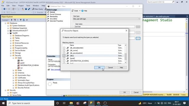The height and width of the screenshot is (106, 189).
Task: Check the db_securityadmin schema checkbox
Action: [64, 53]
